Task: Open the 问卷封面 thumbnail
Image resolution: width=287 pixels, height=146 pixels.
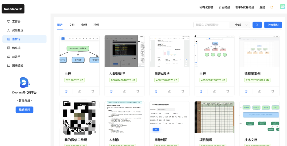Action: click(x=170, y=117)
